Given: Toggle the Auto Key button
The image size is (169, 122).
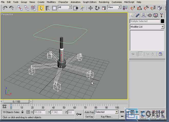Looking at the screenshot, I should tap(89, 112).
